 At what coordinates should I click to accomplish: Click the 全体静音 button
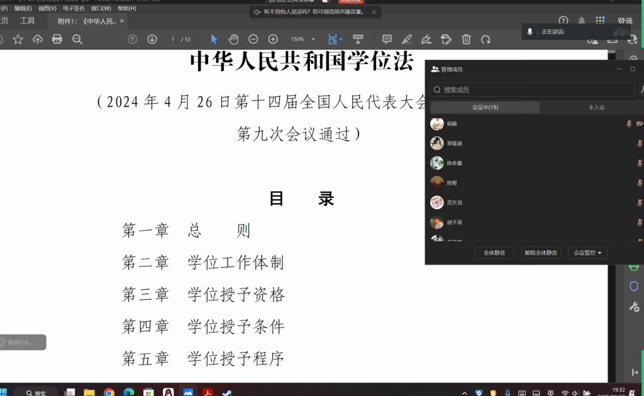pyautogui.click(x=494, y=253)
